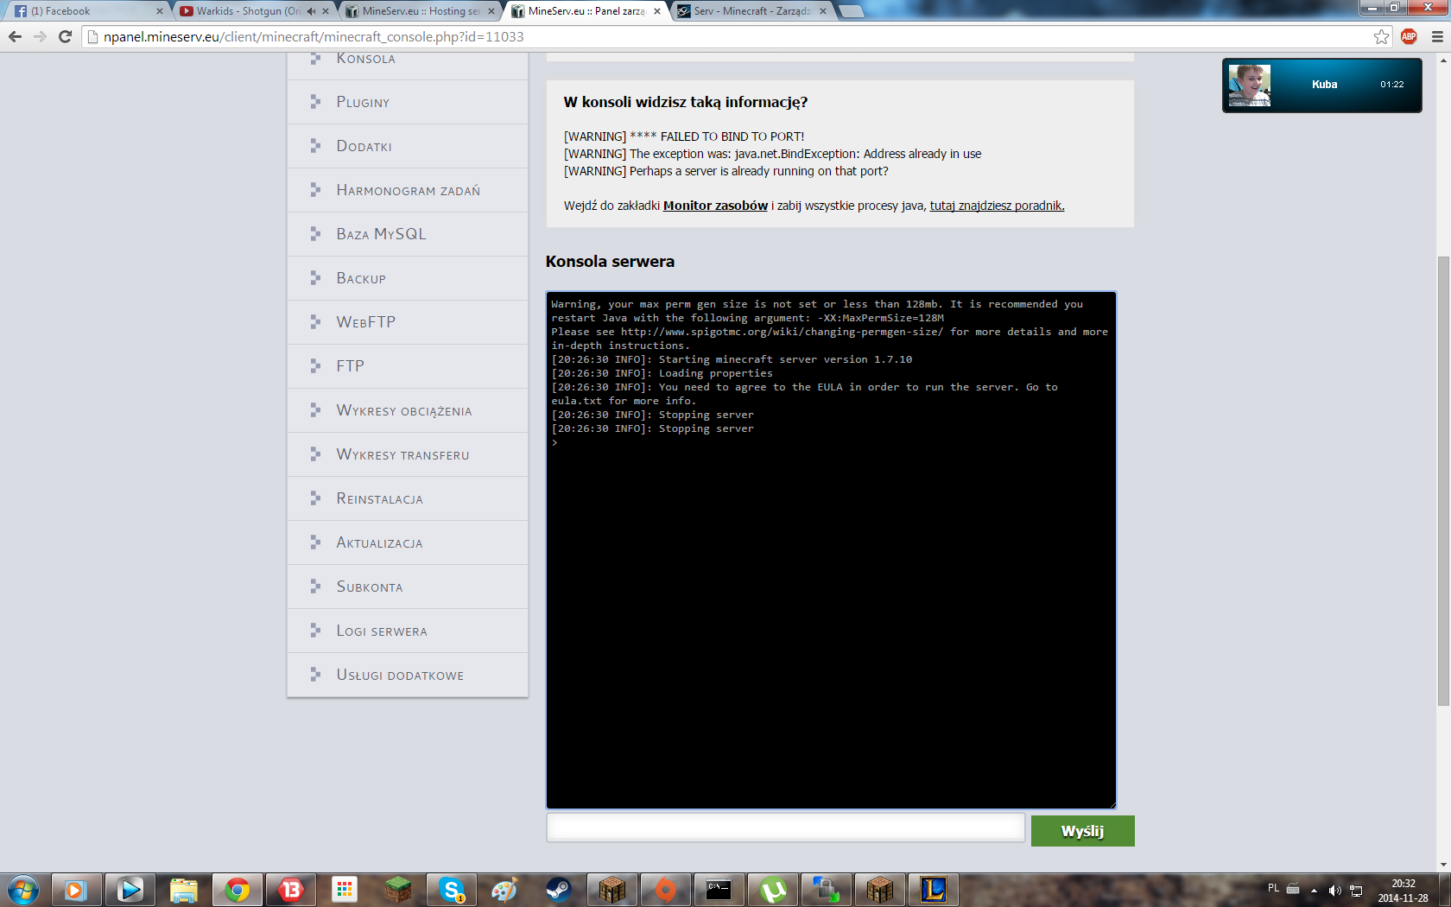Open Google Chrome from the taskbar
The height and width of the screenshot is (907, 1451).
tap(237, 890)
